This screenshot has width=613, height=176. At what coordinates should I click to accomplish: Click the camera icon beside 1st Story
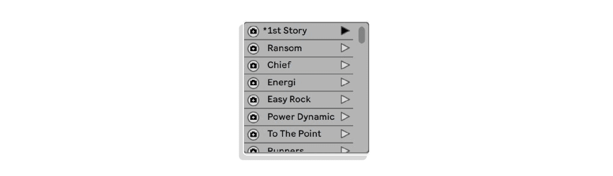pyautogui.click(x=253, y=31)
